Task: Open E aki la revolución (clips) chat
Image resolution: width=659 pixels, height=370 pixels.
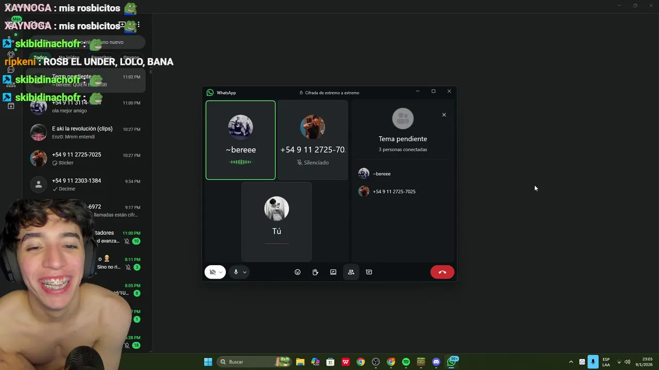Action: pyautogui.click(x=85, y=132)
